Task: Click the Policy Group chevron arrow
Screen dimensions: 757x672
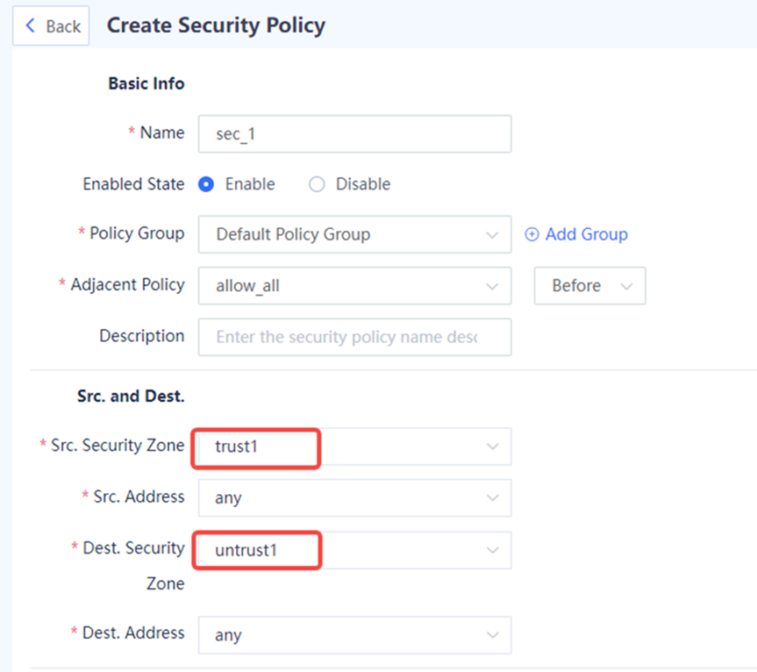Action: 492,235
